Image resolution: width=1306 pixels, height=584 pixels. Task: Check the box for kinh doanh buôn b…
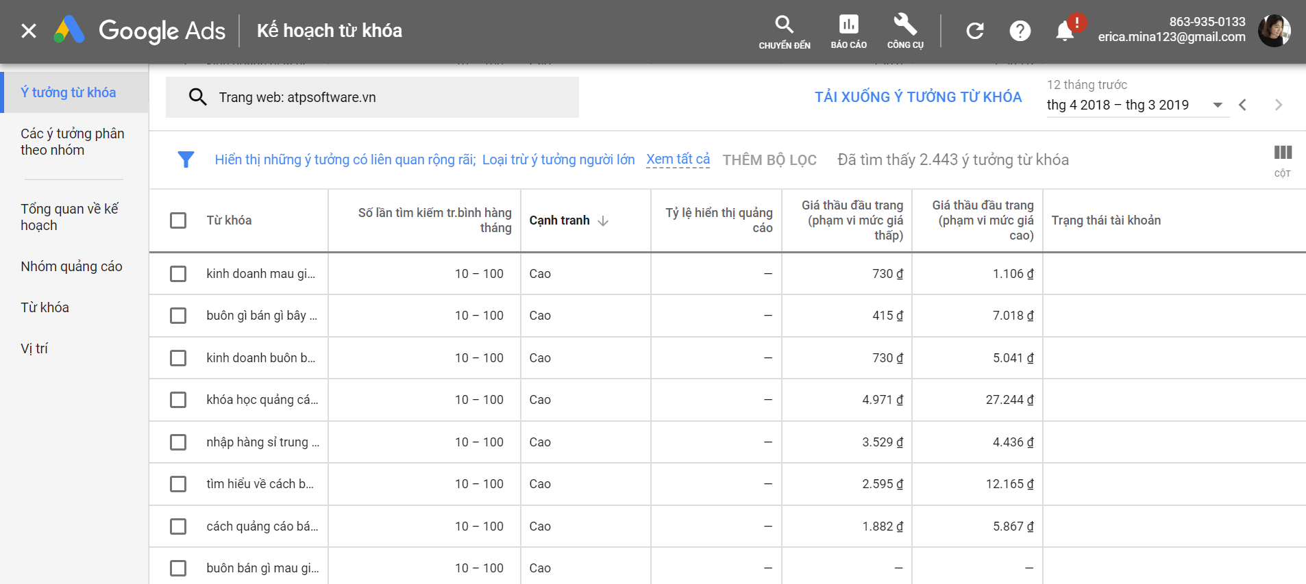[x=178, y=358]
